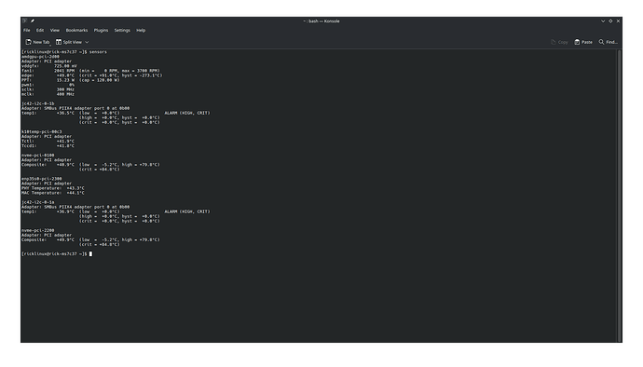
Task: Click the 'PPT: 15.23 W' line
Action: [71, 80]
